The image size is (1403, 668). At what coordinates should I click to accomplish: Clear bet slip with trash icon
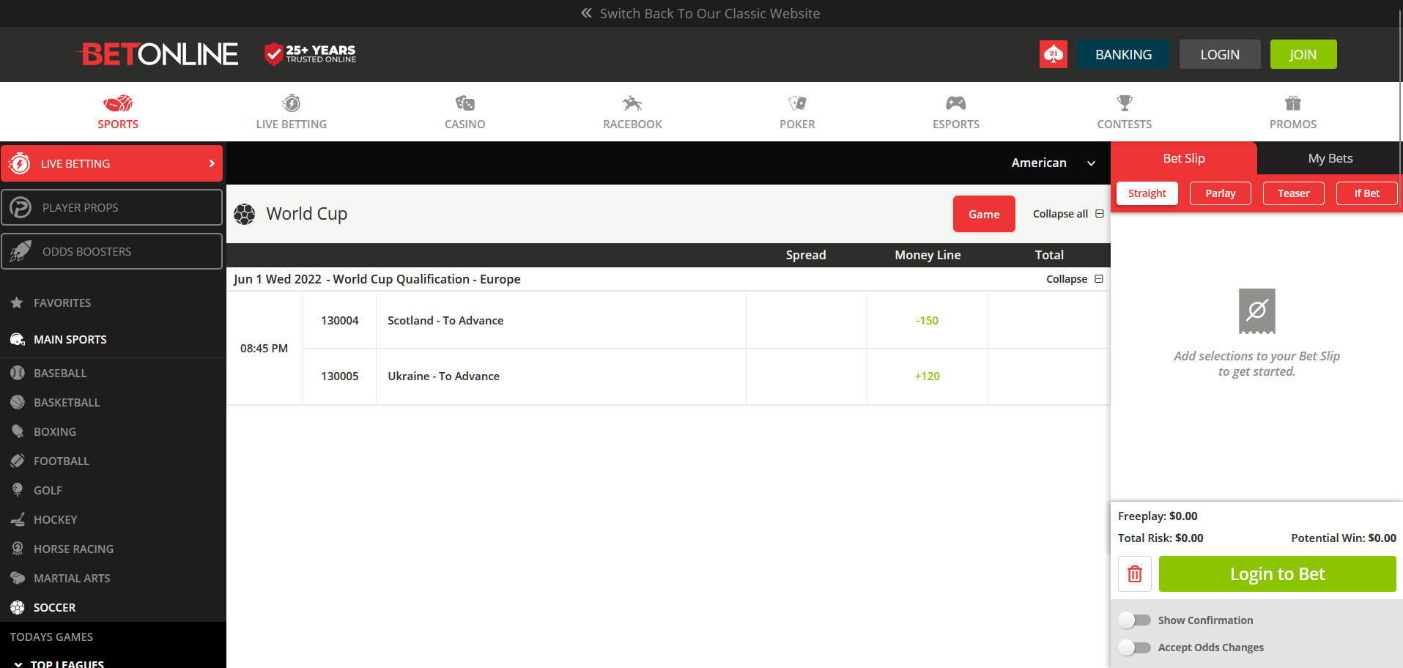tap(1135, 574)
